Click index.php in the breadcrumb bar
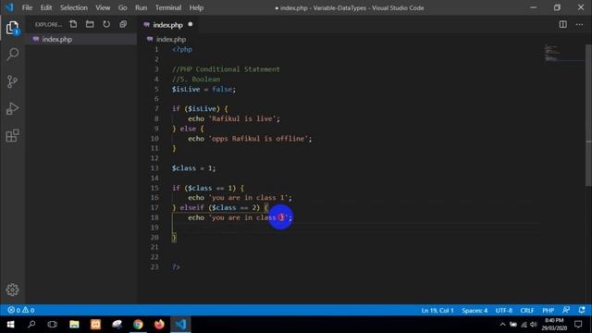Image resolution: width=592 pixels, height=333 pixels. (170, 39)
